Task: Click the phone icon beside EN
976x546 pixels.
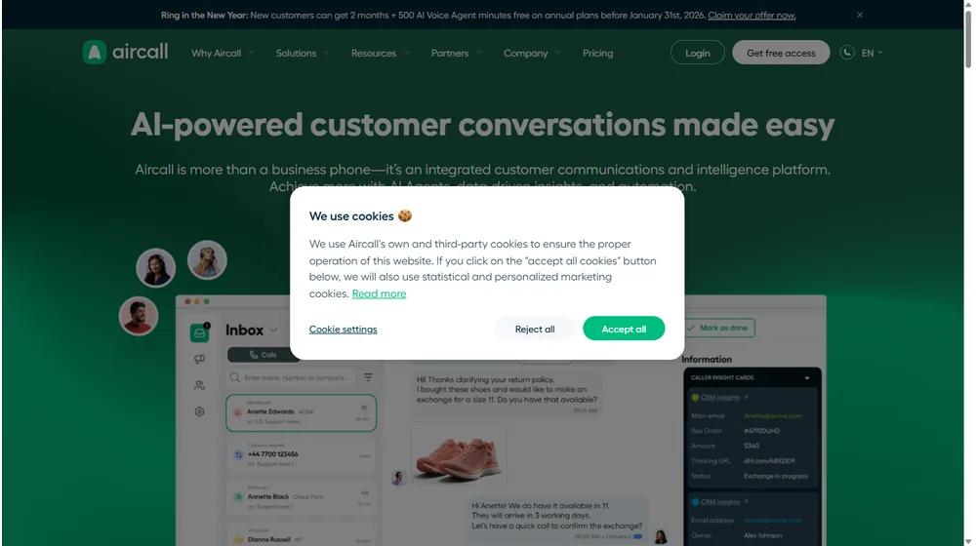Action: point(846,53)
